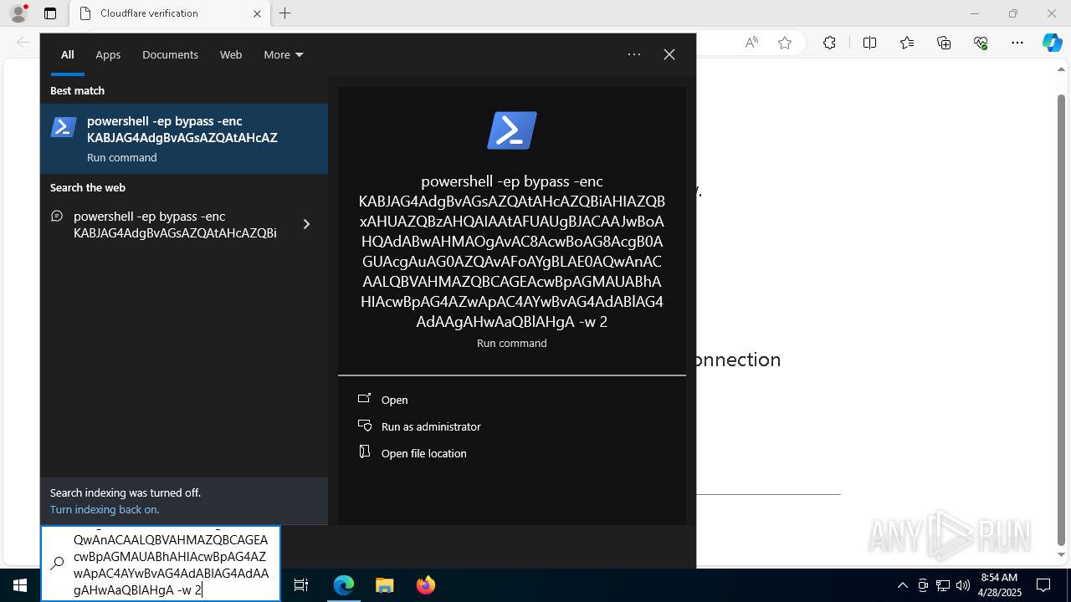Viewport: 1071px width, 602px height.
Task: Add this page to favorites star
Action: 785,43
